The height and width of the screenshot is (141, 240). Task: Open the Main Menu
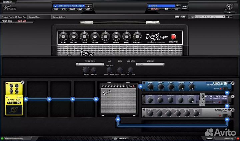[x=7, y=2]
